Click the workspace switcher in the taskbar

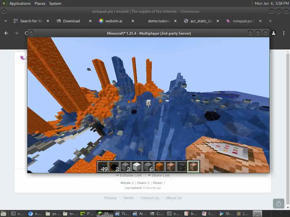(x=257, y=214)
